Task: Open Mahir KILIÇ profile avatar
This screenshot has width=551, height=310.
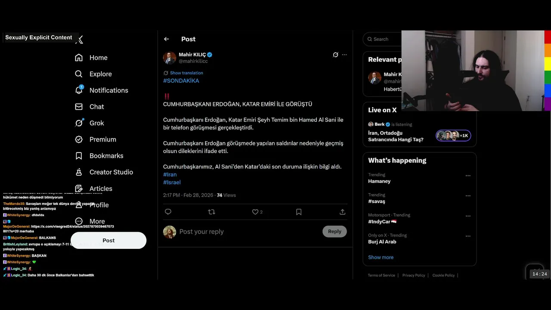Action: (170, 58)
